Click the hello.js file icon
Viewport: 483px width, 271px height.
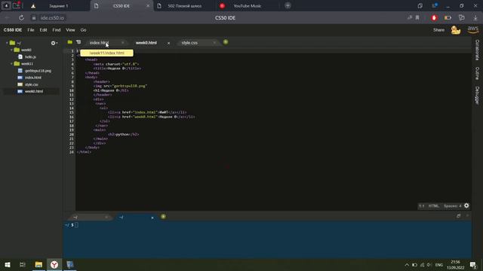click(20, 57)
